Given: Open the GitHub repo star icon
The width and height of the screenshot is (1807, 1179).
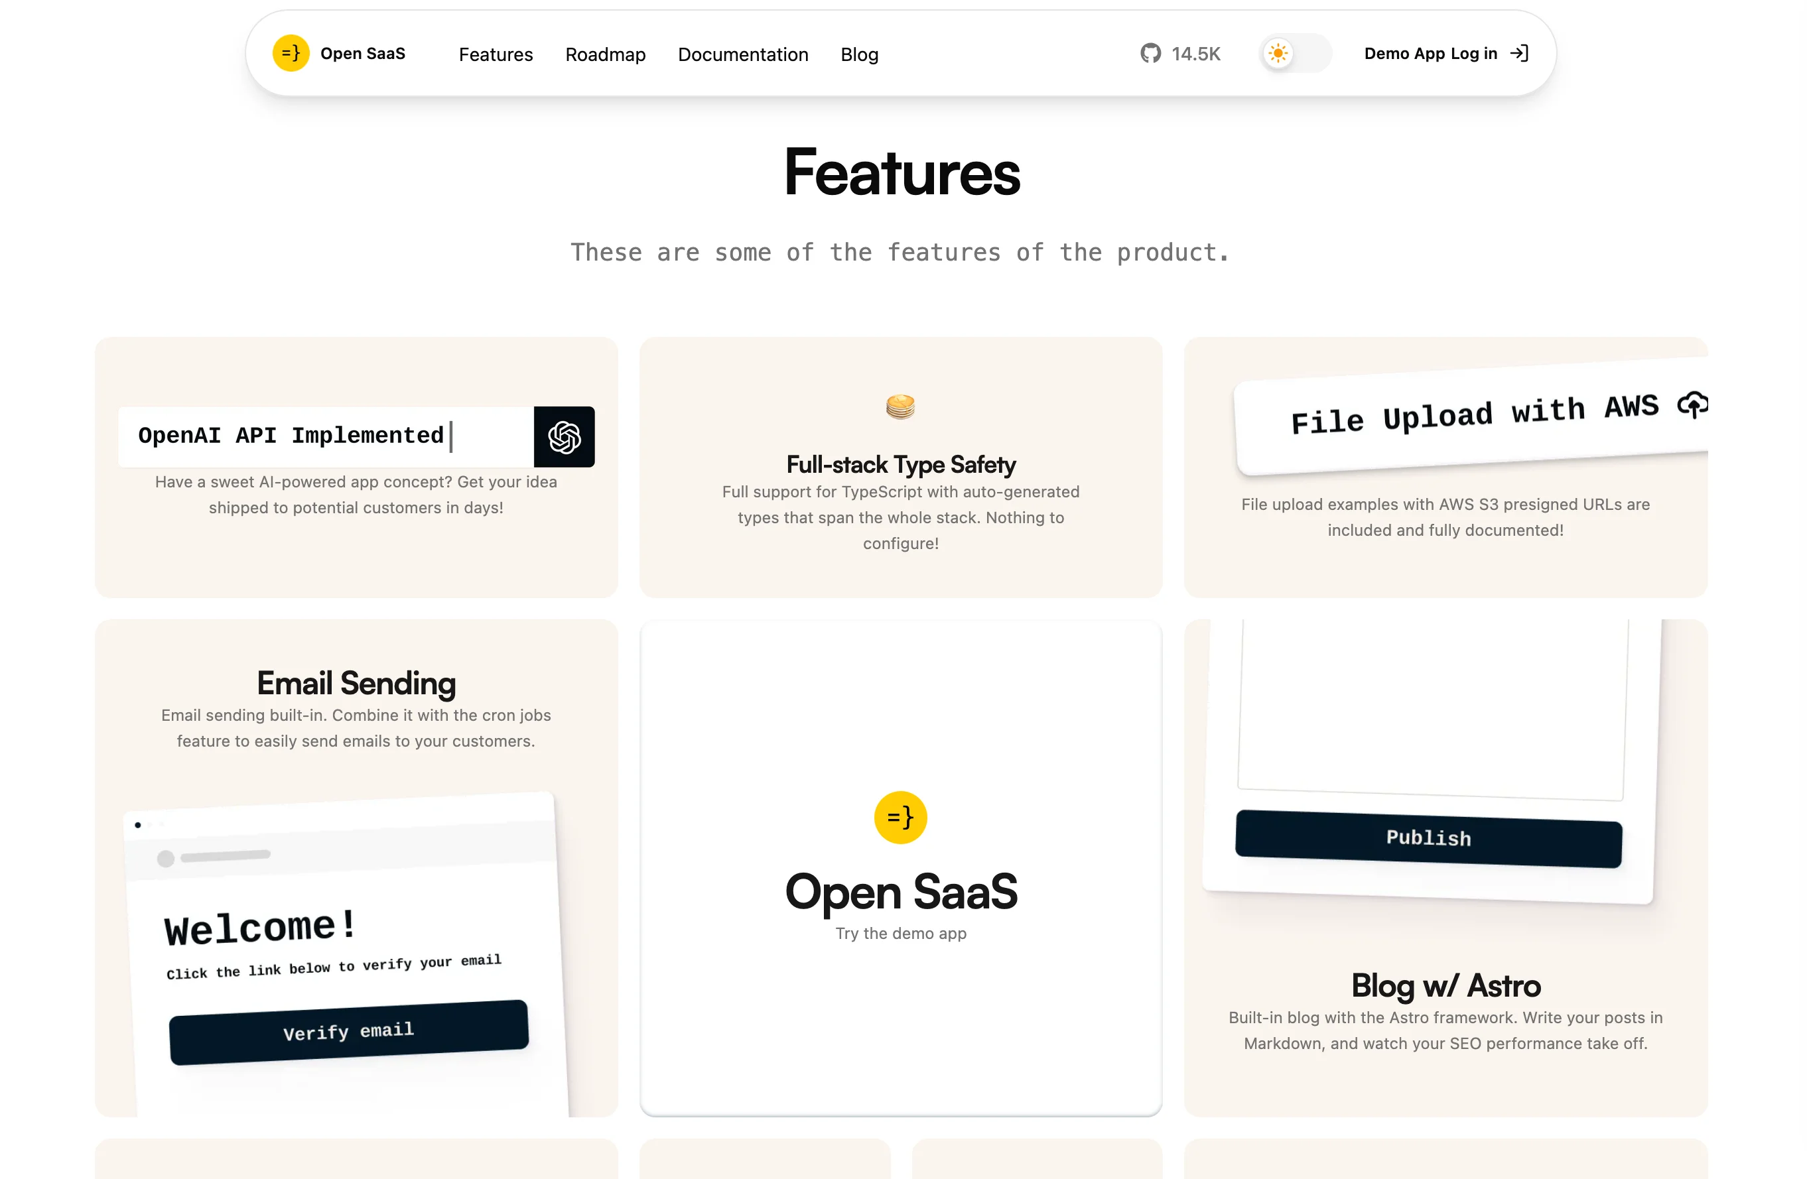Looking at the screenshot, I should pos(1150,53).
